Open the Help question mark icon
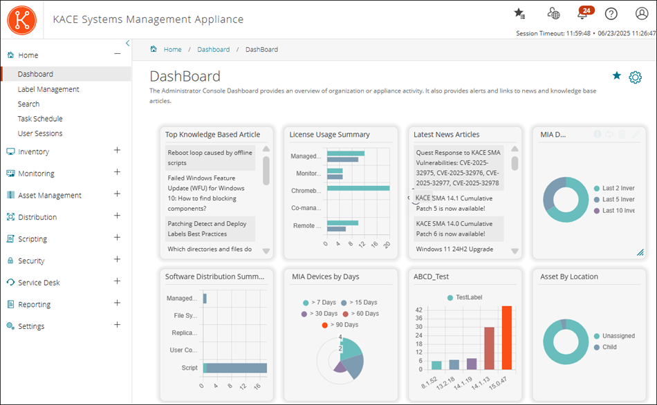The width and height of the screenshot is (657, 405). coord(611,12)
